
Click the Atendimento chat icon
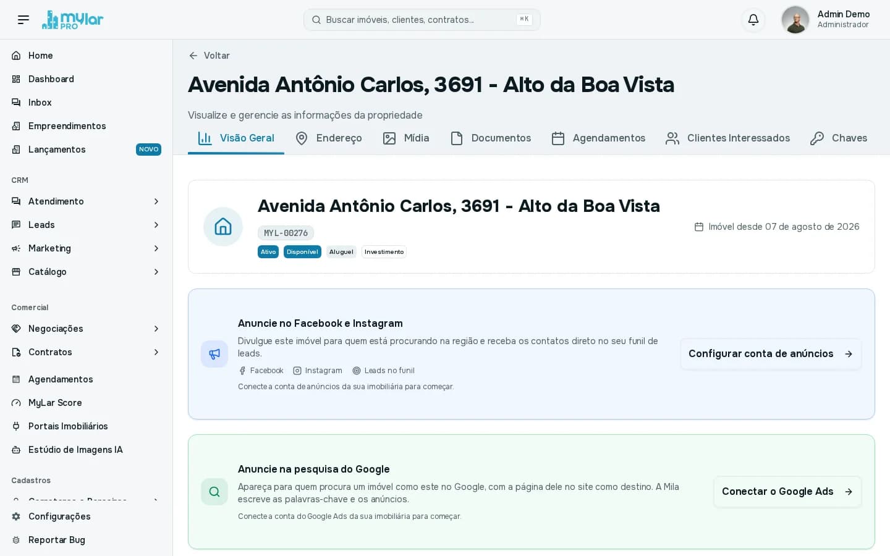pos(17,201)
